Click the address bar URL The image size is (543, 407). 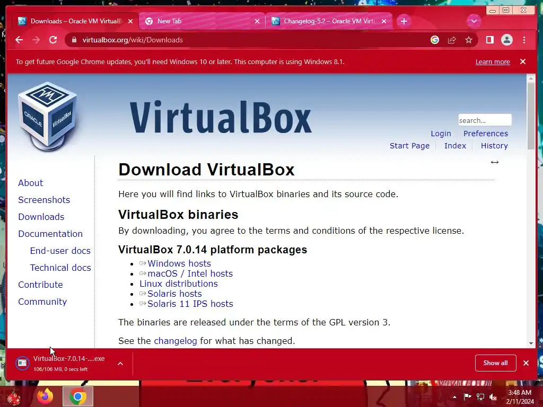coord(132,40)
